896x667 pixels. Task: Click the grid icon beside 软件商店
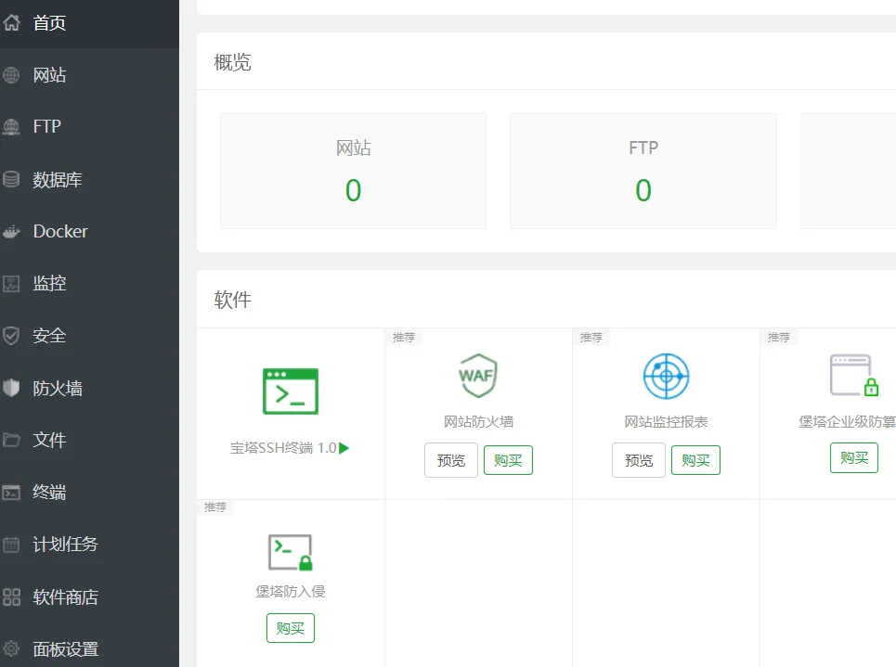[x=11, y=596]
